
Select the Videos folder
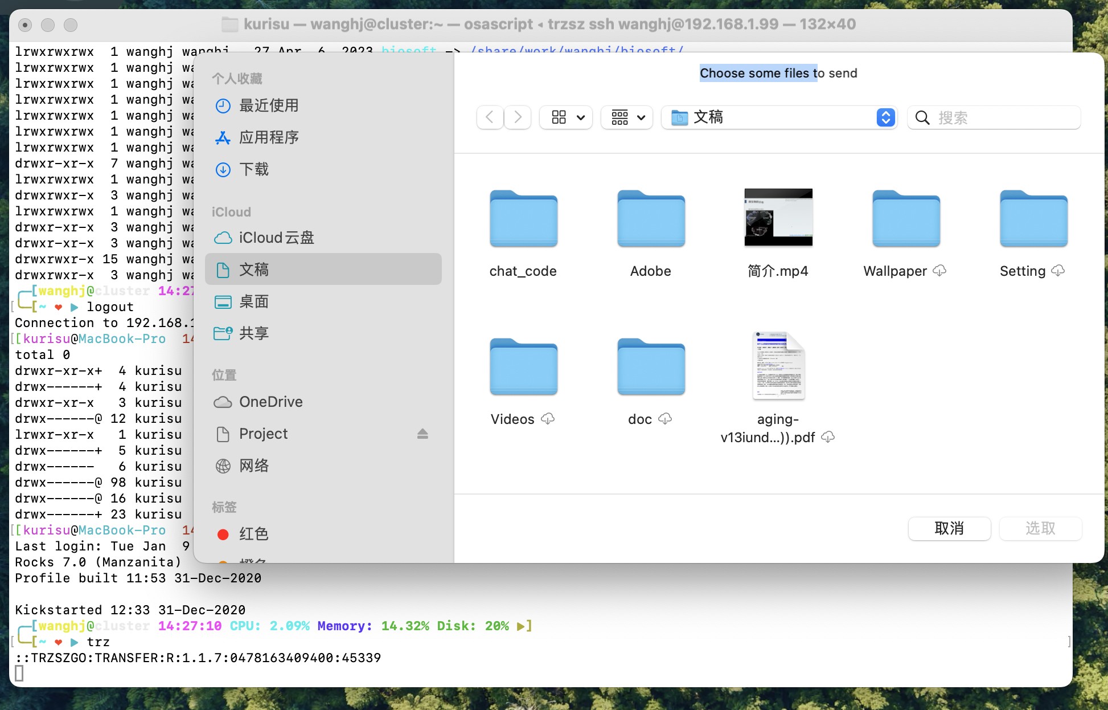[x=523, y=367]
